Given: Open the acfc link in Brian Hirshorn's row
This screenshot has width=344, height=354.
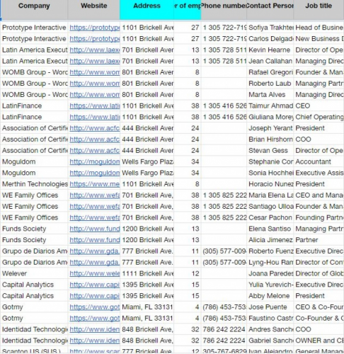Looking at the screenshot, I should (x=95, y=139).
